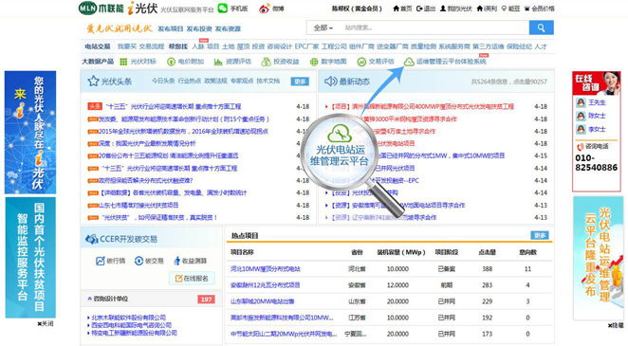This screenshot has width=628, height=346.
Task: Click the 最新动态 speaker icon
Action: pyautogui.click(x=330, y=82)
